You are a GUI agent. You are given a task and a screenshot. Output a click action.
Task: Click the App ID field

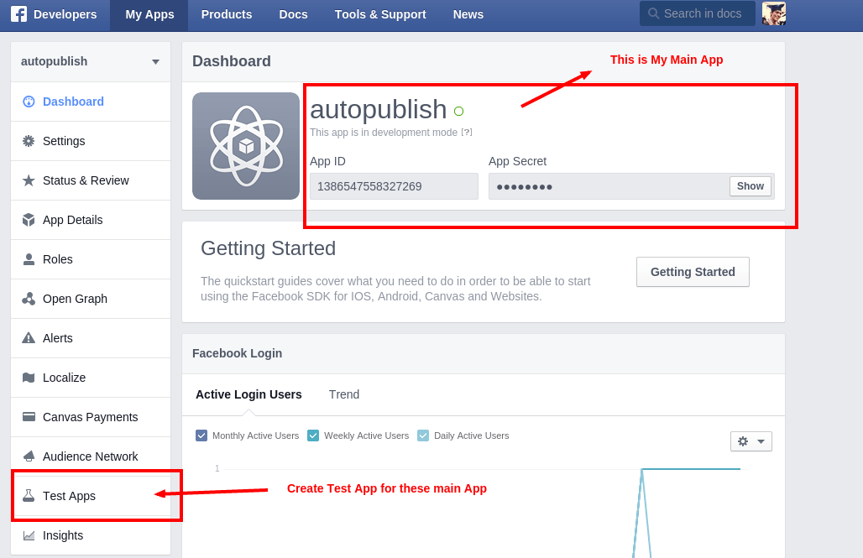(394, 186)
